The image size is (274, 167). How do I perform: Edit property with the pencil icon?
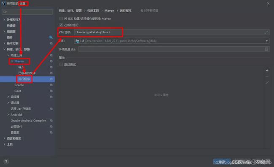[x=267, y=82]
